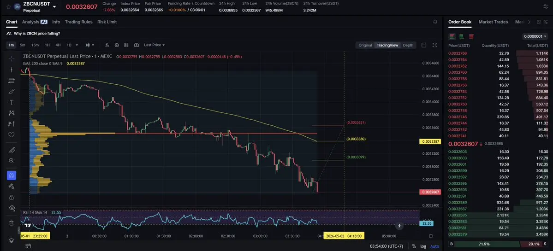This screenshot has width=553, height=251.
Task: Add ZBCNUSDT to favorites star
Action: pyautogui.click(x=8, y=7)
